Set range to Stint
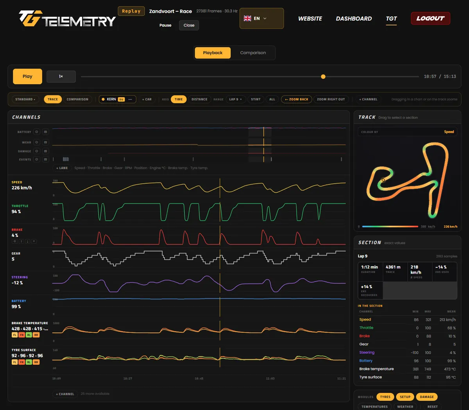 click(256, 99)
